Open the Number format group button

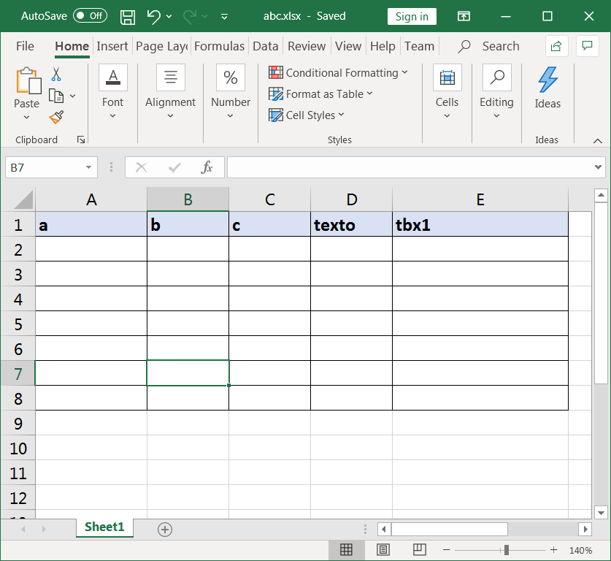pos(230,92)
